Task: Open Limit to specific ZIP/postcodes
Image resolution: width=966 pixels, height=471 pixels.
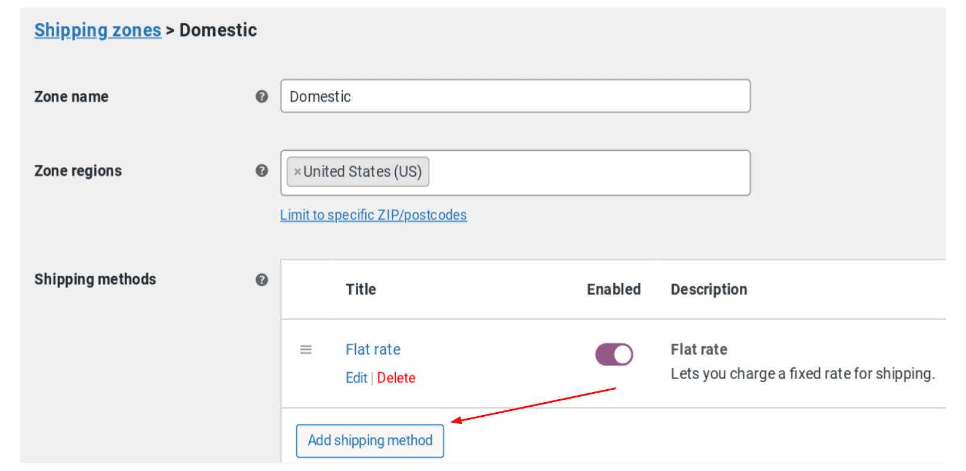Action: [x=373, y=214]
